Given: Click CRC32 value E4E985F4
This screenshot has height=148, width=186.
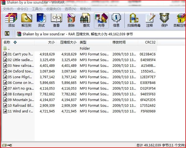Looking at the screenshot, I should (148, 60).
